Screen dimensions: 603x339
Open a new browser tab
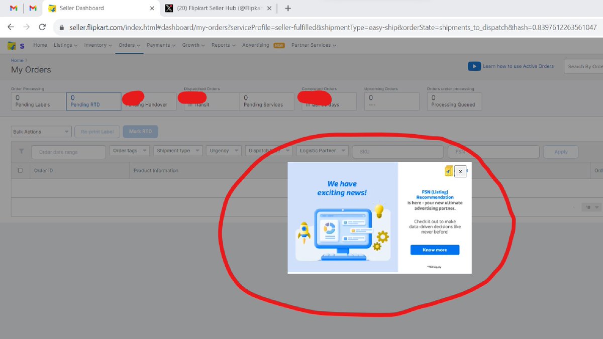(287, 8)
